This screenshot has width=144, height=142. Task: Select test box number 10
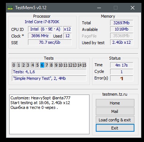[x=61, y=65]
